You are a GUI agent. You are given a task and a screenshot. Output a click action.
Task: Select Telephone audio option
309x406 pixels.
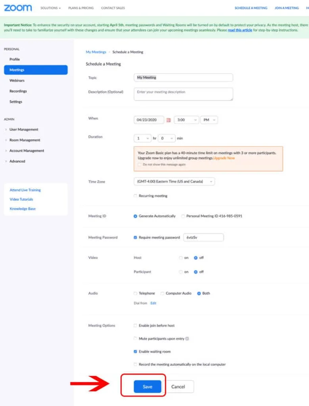[135, 293]
